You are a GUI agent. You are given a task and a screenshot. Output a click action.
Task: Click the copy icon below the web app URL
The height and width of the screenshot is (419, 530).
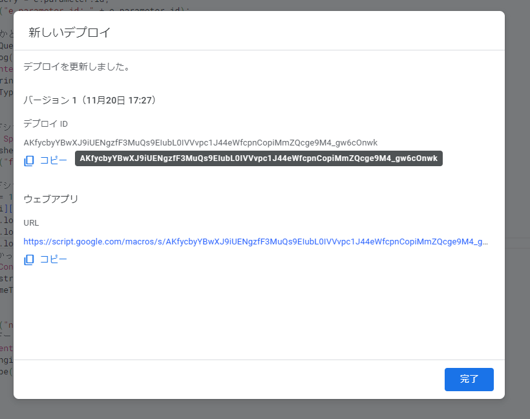point(29,260)
